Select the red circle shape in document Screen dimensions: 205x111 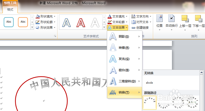pyautogui.click(x=41, y=94)
